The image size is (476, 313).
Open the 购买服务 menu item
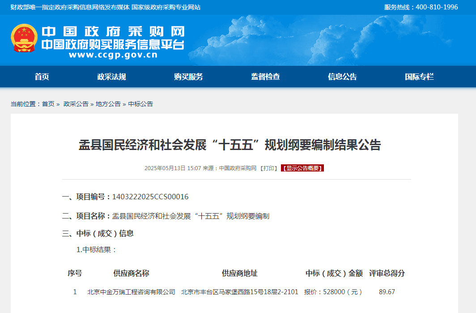187,76
